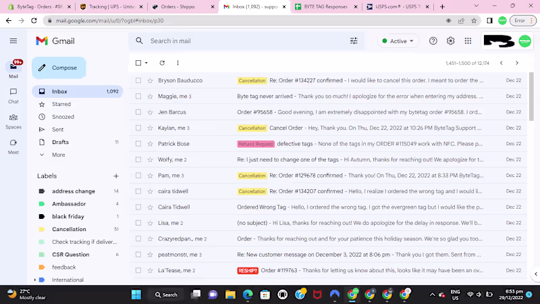Image resolution: width=540 pixels, height=304 pixels.
Task: Open the Inbox folder
Action: [78, 92]
